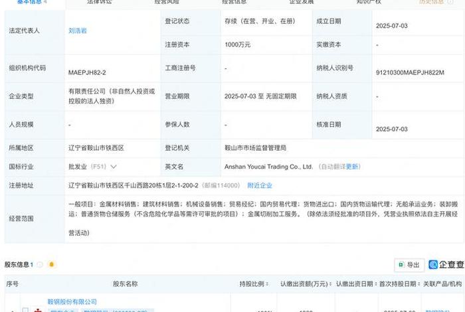Click the 纳税人资质 field label
Viewport: 465px width, 312px height.
(x=331, y=96)
